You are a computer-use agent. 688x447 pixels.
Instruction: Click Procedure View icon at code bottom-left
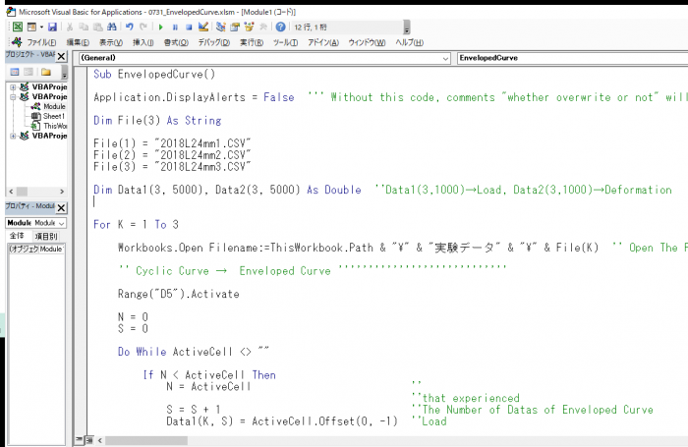click(x=79, y=439)
